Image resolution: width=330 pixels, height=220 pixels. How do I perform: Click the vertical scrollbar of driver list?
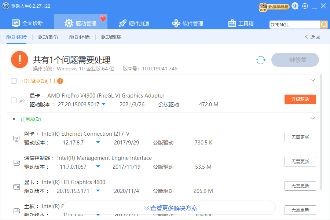321,132
